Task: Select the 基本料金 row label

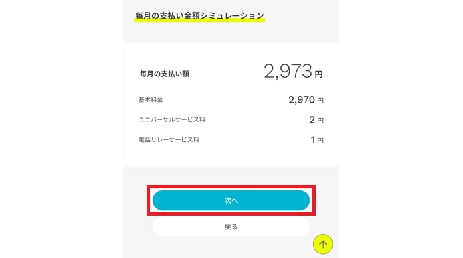Action: pyautogui.click(x=151, y=99)
